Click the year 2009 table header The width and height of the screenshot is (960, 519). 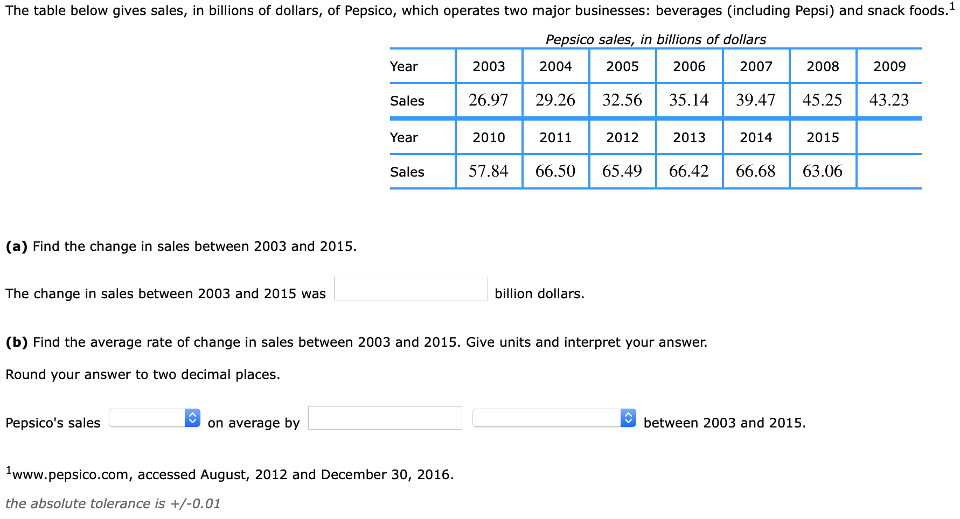pos(889,66)
